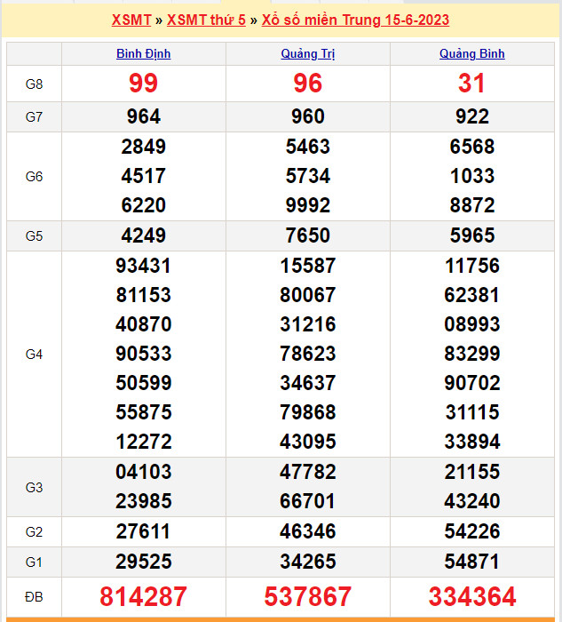Select G2 result 46346

(307, 532)
